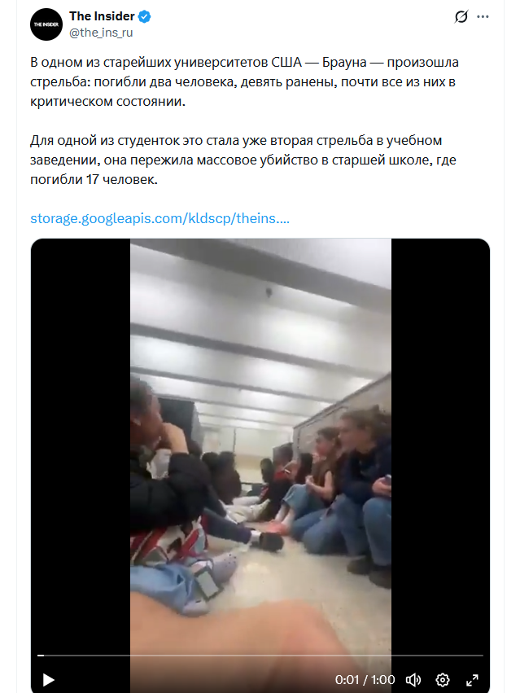520x693 pixels.
Task: Play the video with the play button
Action: [48, 680]
